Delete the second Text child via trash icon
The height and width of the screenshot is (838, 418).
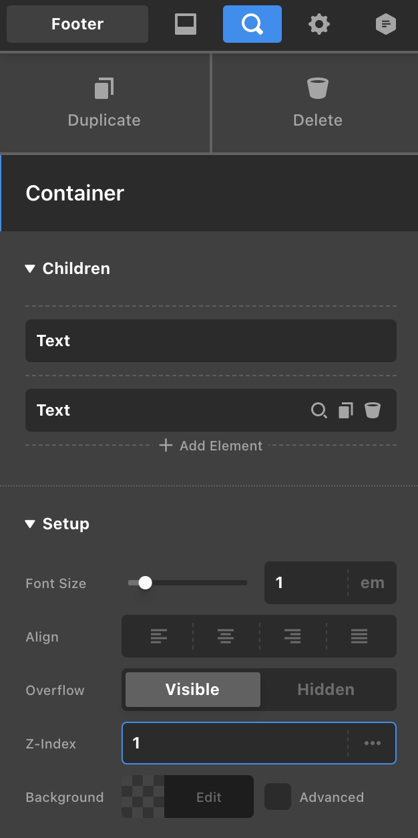pyautogui.click(x=373, y=410)
